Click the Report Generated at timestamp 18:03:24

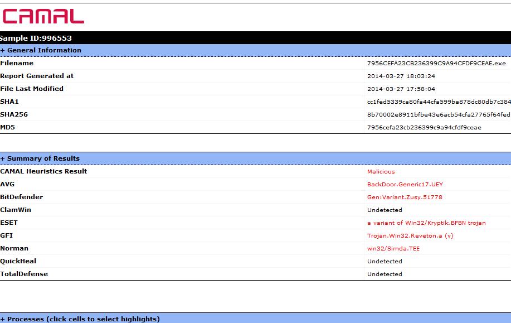click(401, 76)
